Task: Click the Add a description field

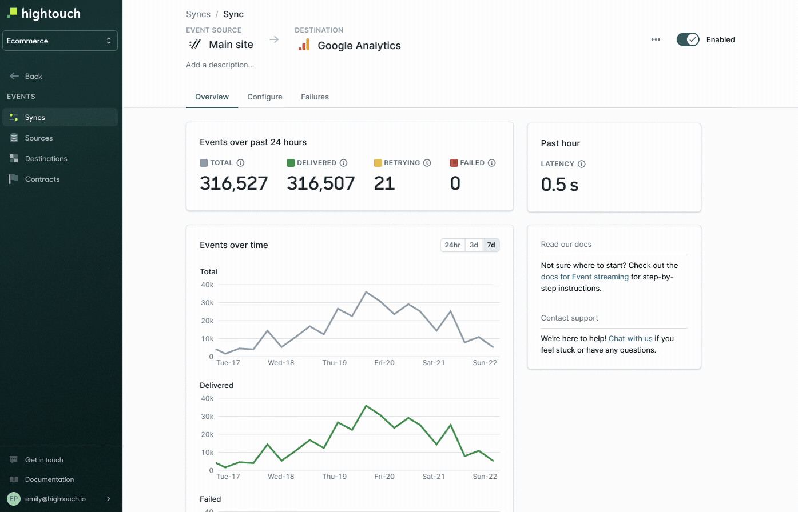Action: pyautogui.click(x=220, y=65)
